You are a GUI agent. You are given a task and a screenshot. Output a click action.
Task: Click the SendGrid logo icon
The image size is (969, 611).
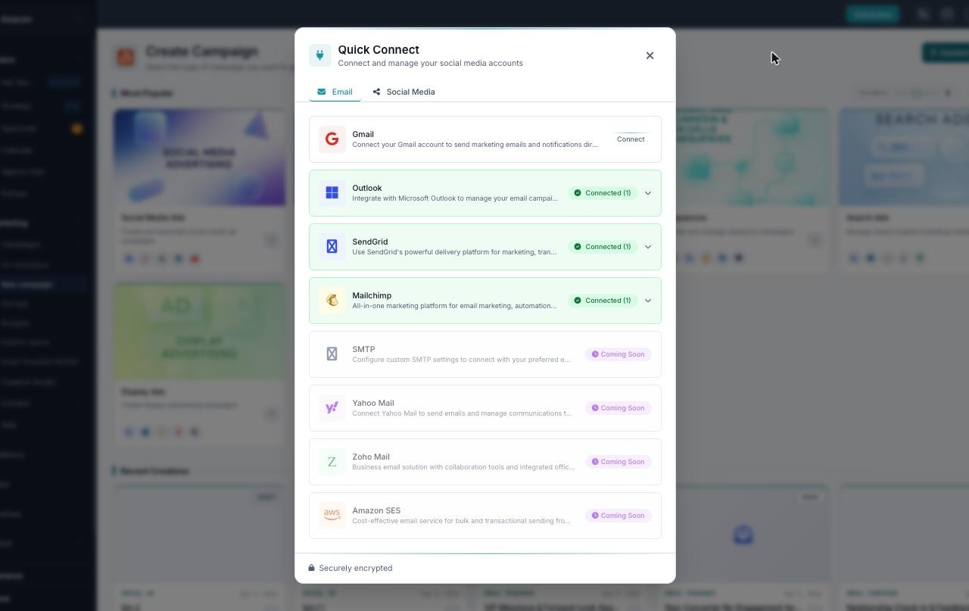pyautogui.click(x=332, y=247)
